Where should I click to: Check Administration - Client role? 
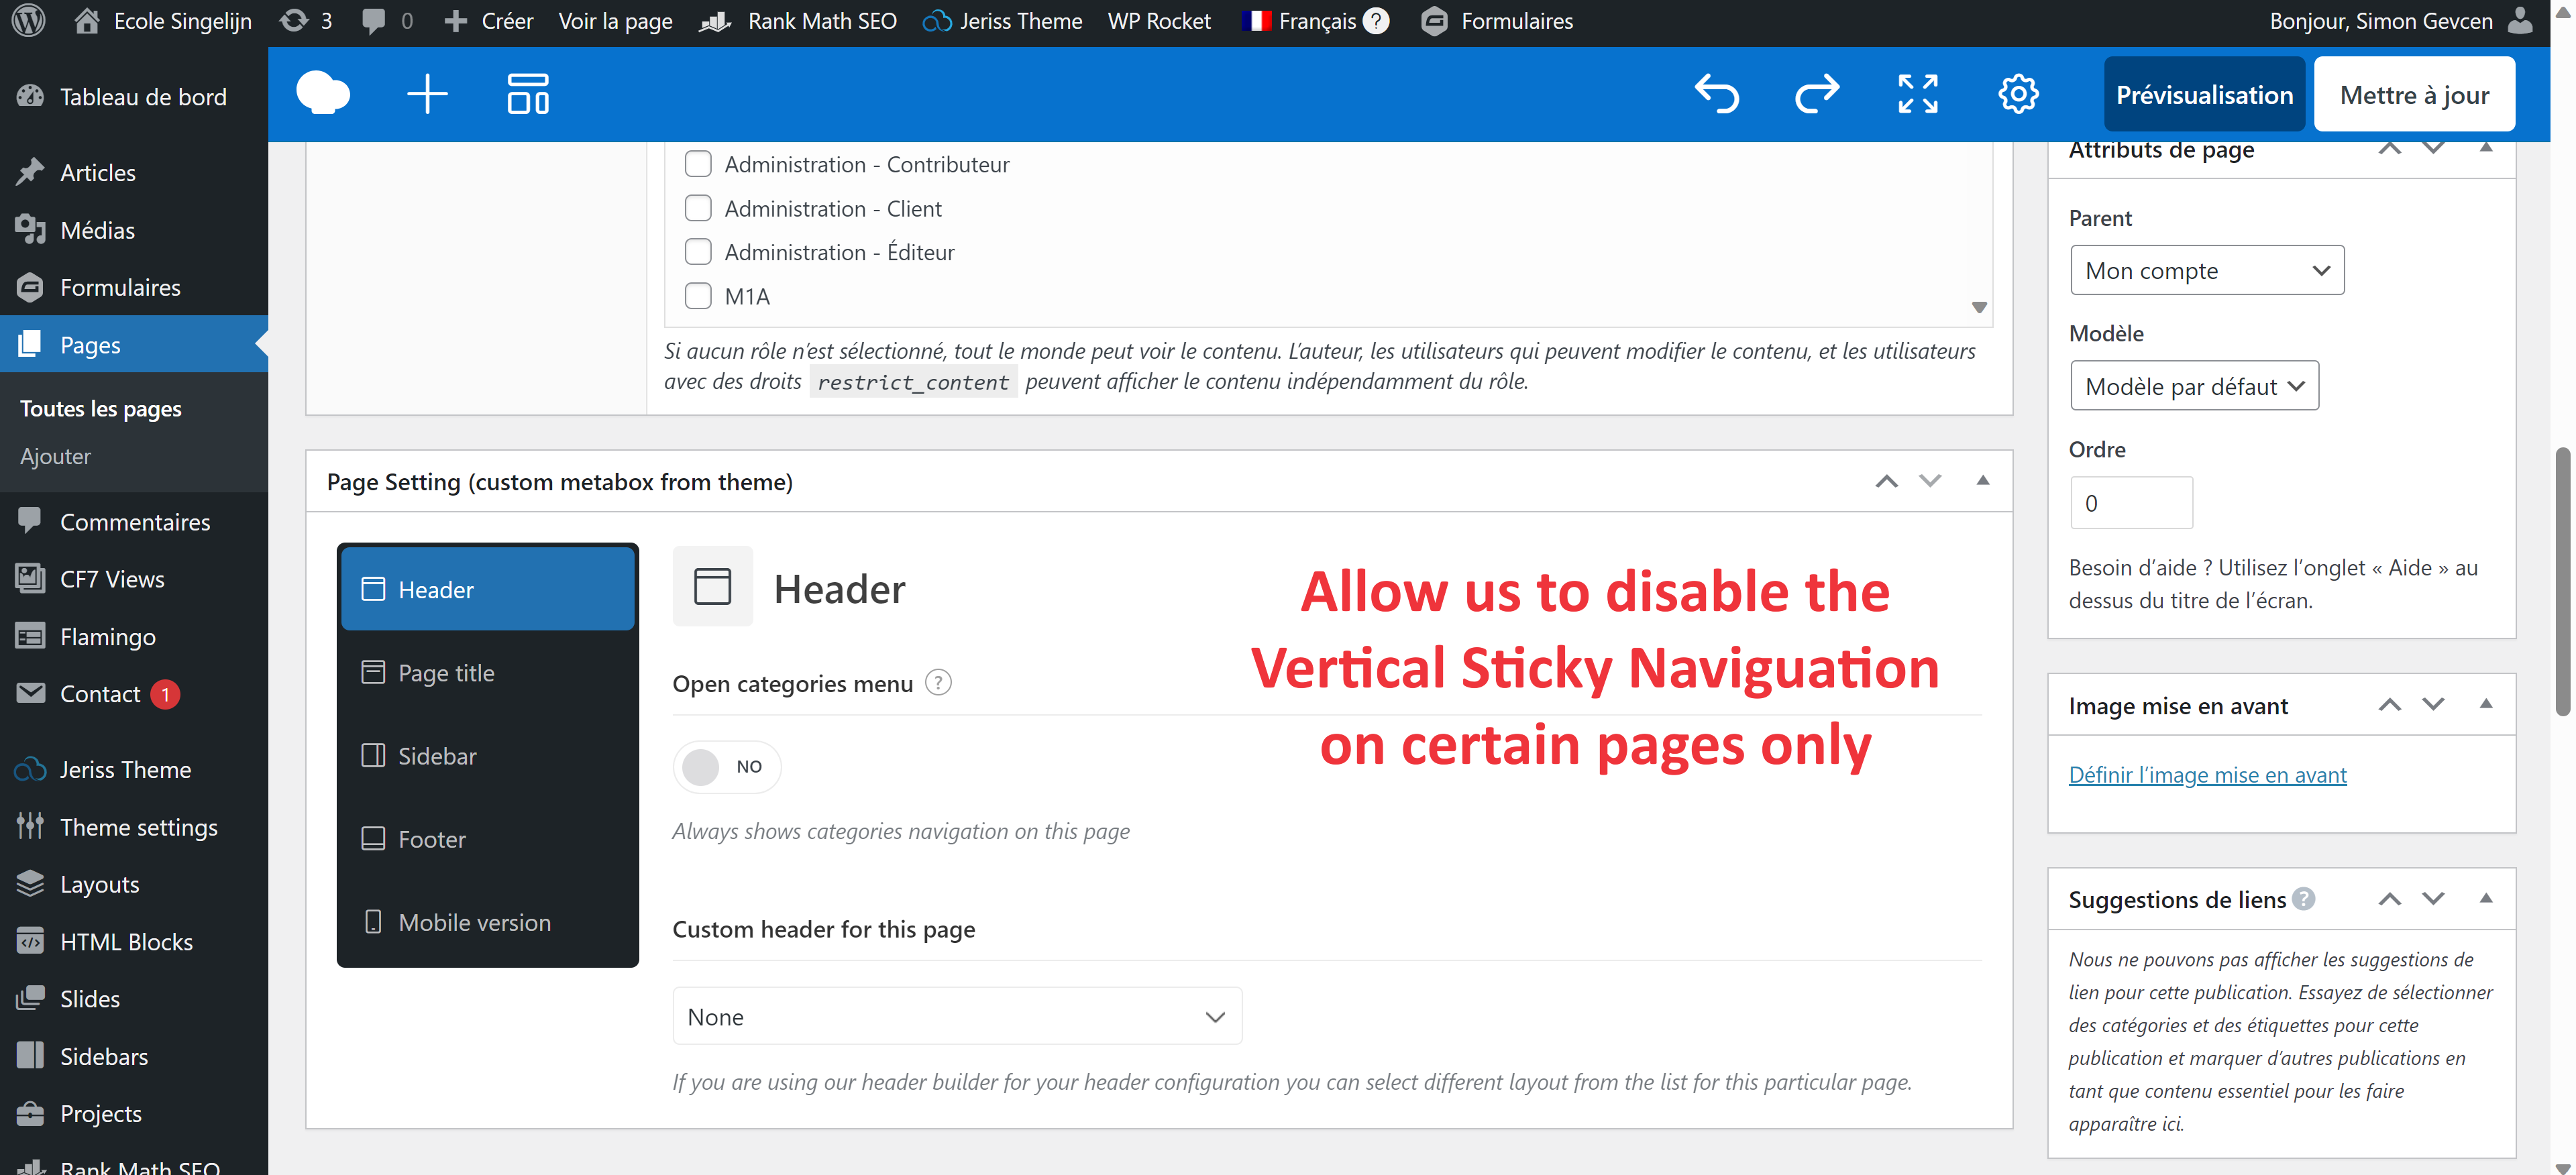698,208
